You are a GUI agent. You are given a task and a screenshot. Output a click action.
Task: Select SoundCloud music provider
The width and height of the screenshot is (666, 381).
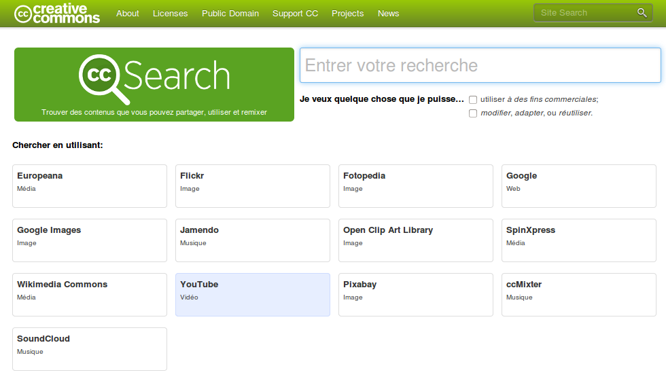point(89,349)
